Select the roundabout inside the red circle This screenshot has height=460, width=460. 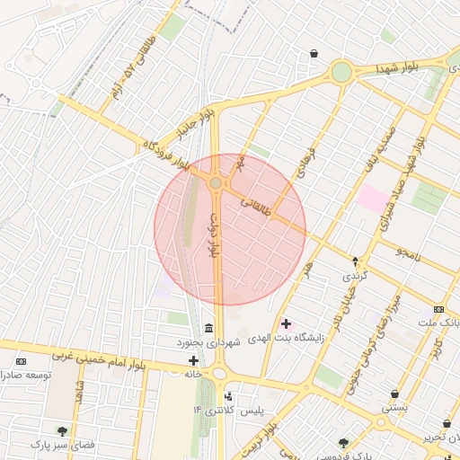(x=216, y=183)
